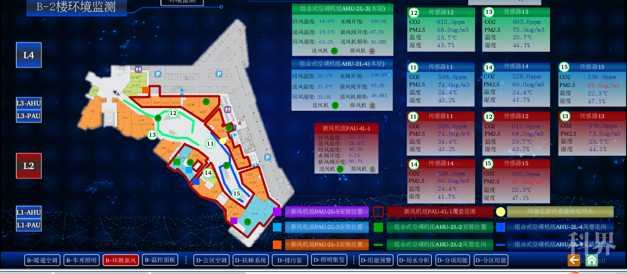Screen dimensions: 627x274
Task: Click the circle 15 badge on the red 传感器15 card
Action: [488, 163]
